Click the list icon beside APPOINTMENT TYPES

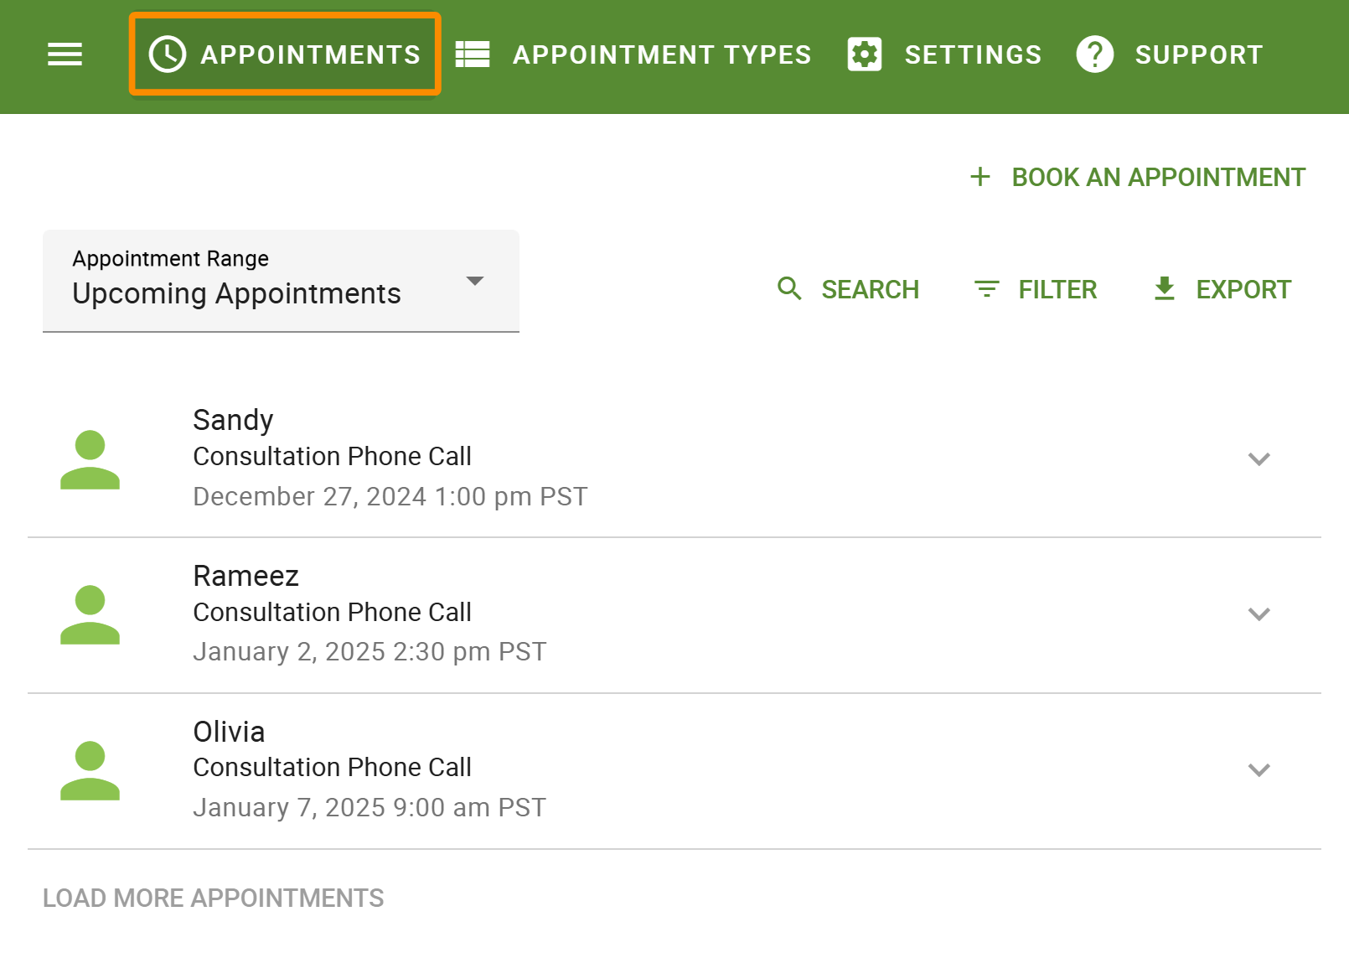tap(472, 54)
